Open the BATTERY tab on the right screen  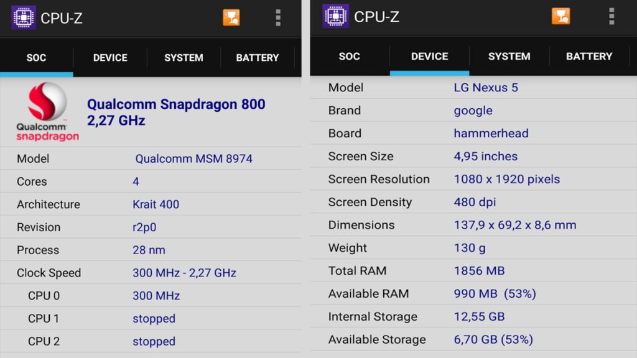[588, 57]
